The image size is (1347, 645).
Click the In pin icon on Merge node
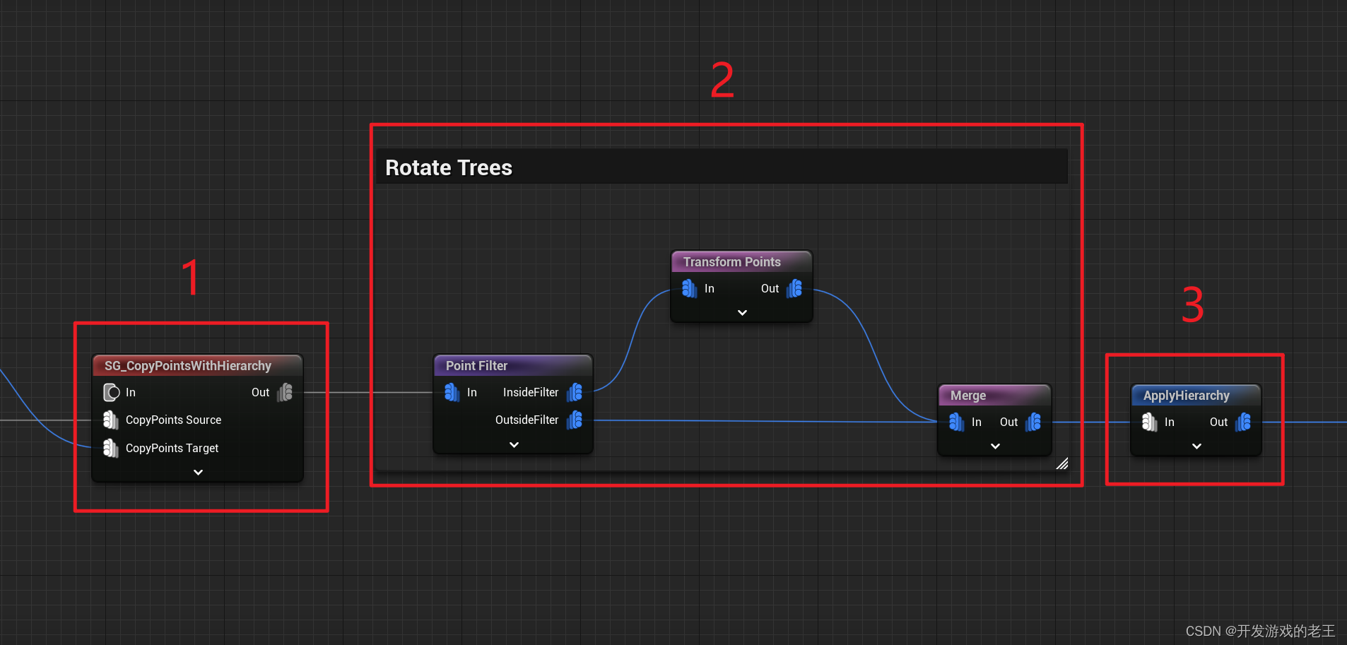pyautogui.click(x=956, y=422)
